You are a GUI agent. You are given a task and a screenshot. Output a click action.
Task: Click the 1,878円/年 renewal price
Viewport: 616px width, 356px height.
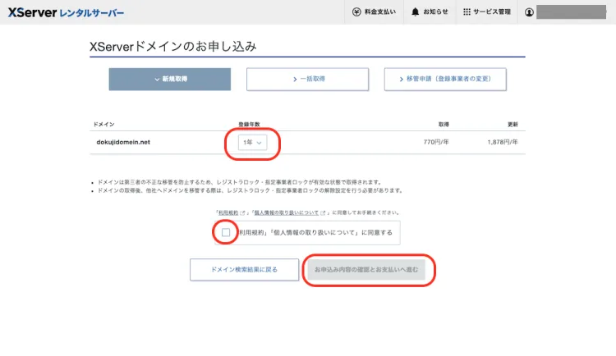(503, 142)
